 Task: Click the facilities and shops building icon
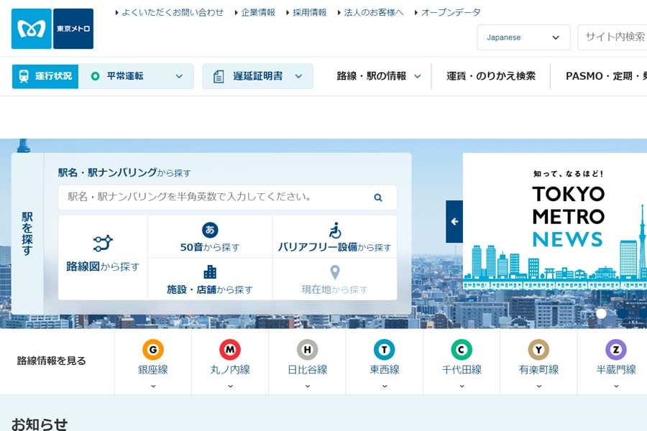coord(209,273)
